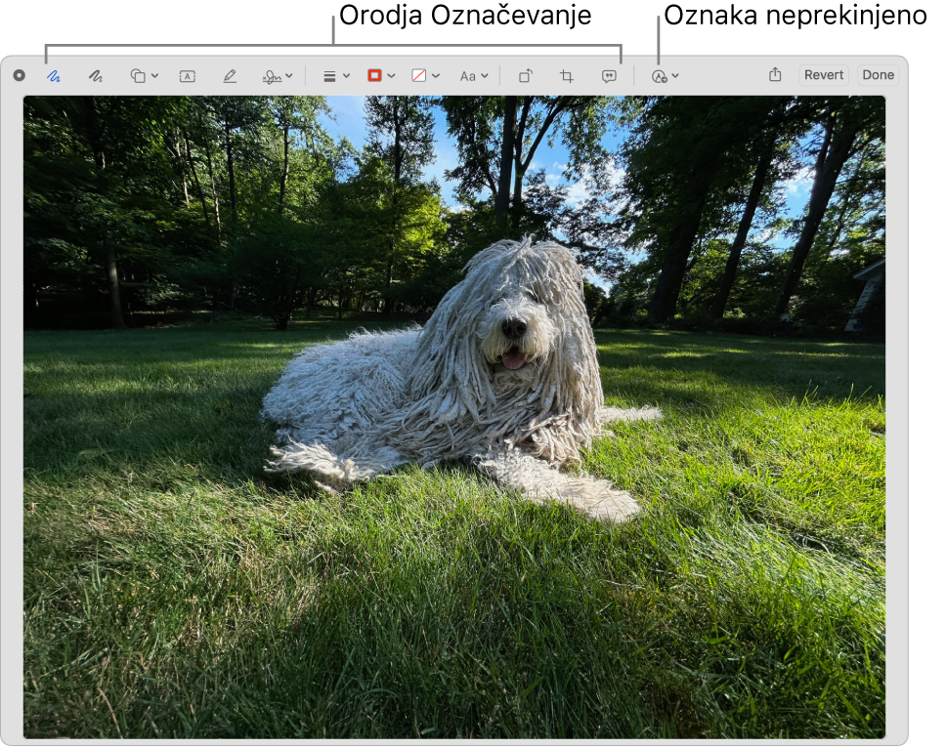Expand the Border Color dropdown arrow
The height and width of the screenshot is (748, 946).
coord(391,76)
